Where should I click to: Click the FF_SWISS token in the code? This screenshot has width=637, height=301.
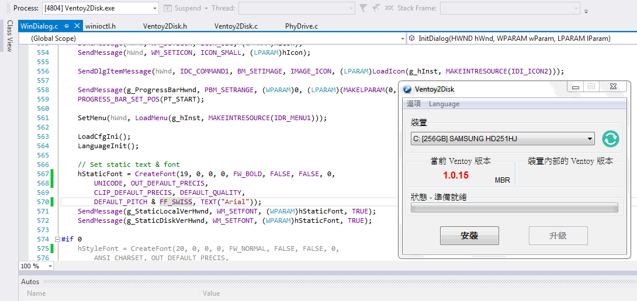pos(175,202)
